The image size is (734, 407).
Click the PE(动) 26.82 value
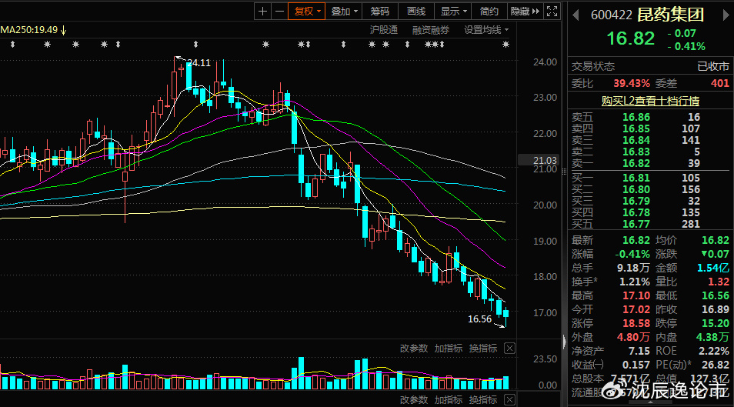coord(716,365)
